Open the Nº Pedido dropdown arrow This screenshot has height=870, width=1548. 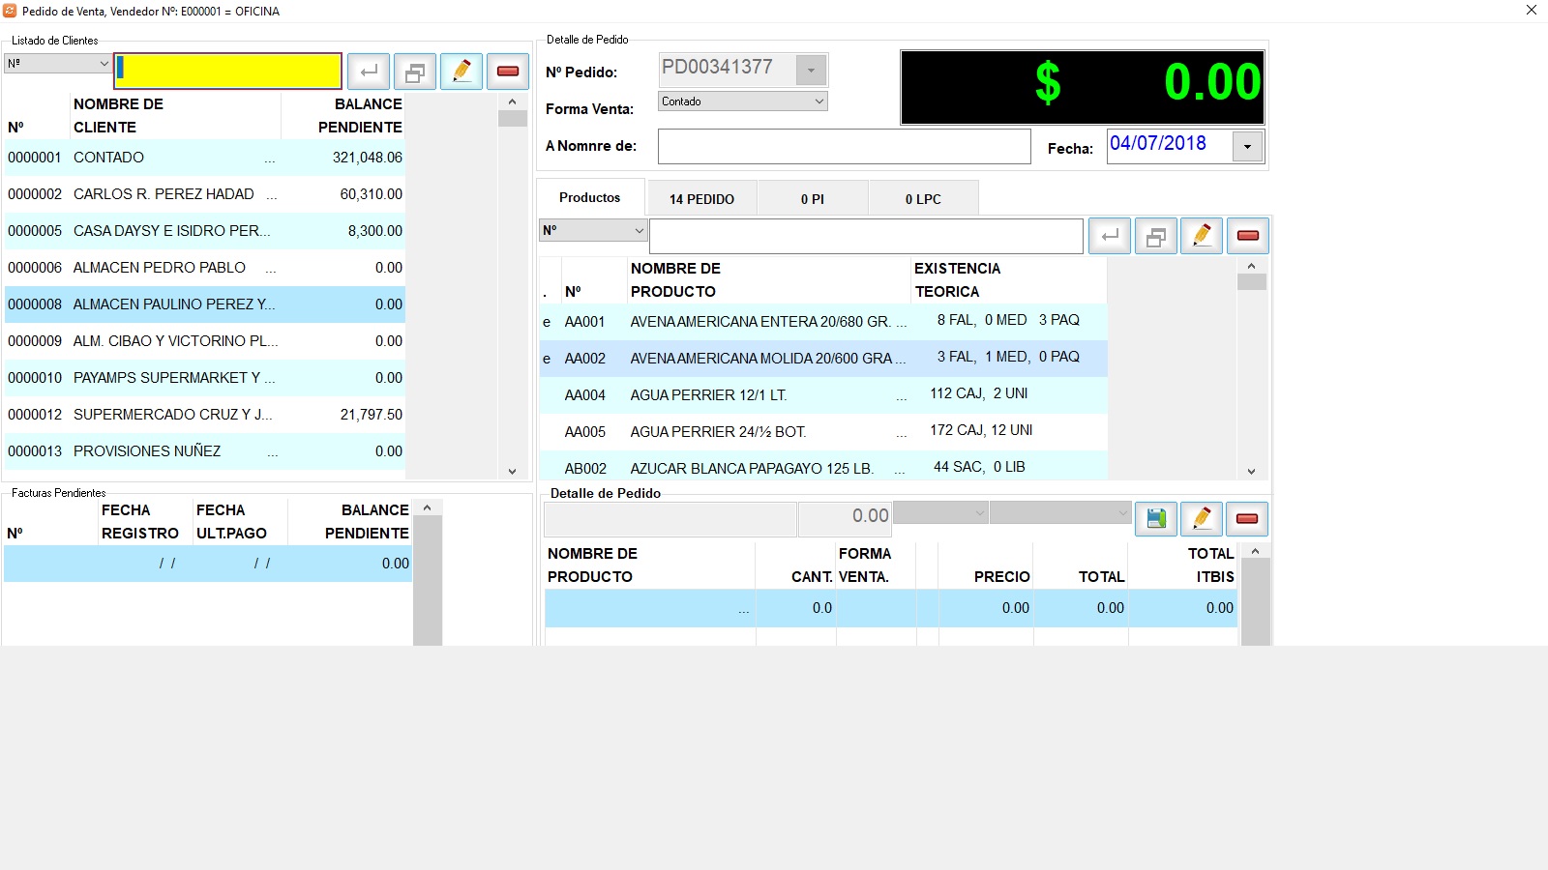811,71
